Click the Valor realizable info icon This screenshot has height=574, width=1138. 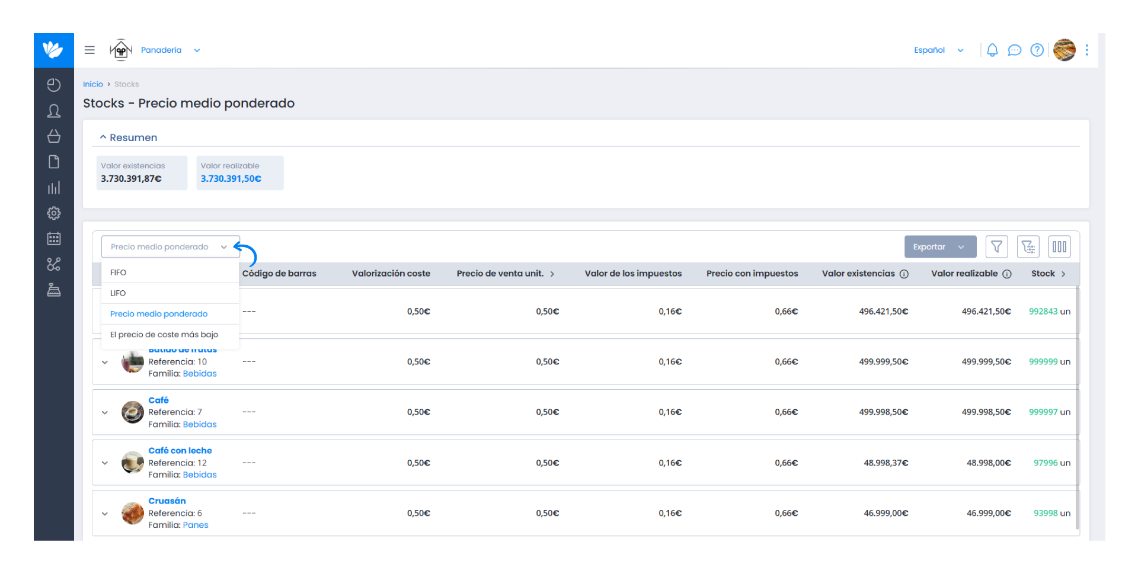[x=1006, y=274]
